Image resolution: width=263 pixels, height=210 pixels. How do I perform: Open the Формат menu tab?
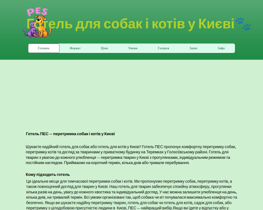tap(75, 48)
